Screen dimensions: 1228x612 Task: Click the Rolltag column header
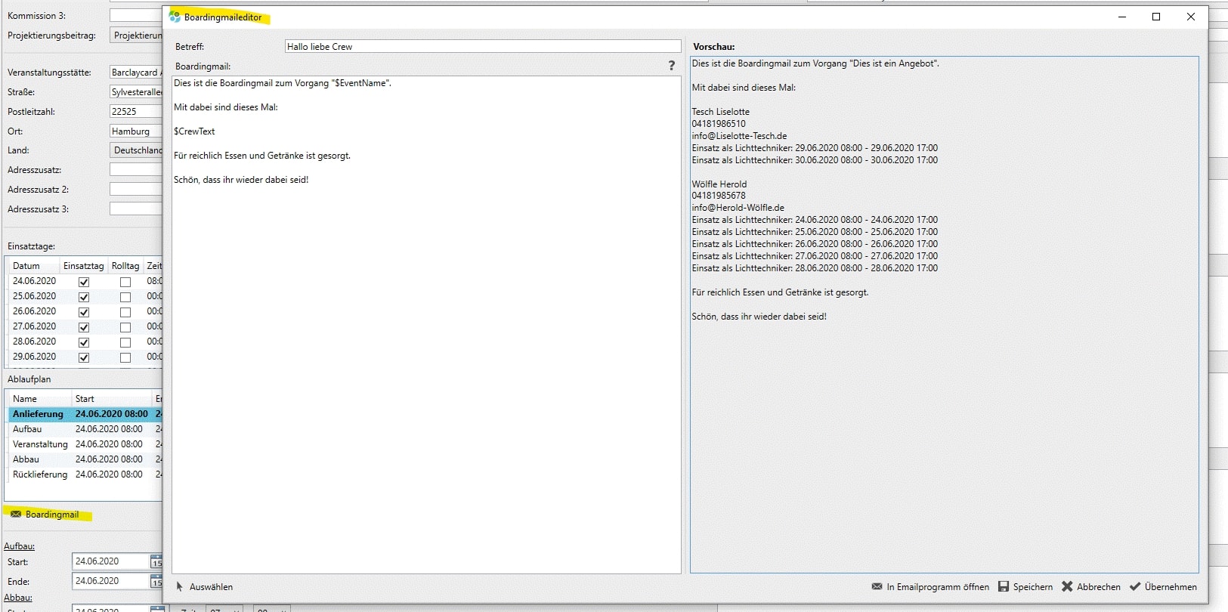click(125, 266)
